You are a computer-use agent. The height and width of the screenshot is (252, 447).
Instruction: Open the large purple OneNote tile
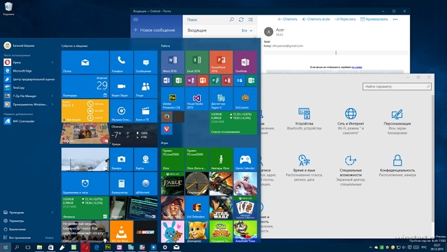coord(246,62)
